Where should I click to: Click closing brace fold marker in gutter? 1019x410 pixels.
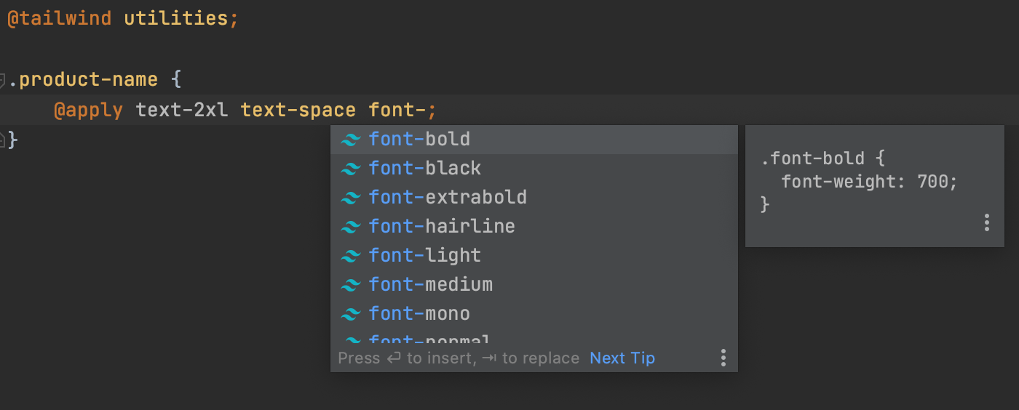[4, 138]
